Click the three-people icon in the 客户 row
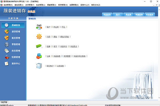160x106 pixels. coord(39,27)
